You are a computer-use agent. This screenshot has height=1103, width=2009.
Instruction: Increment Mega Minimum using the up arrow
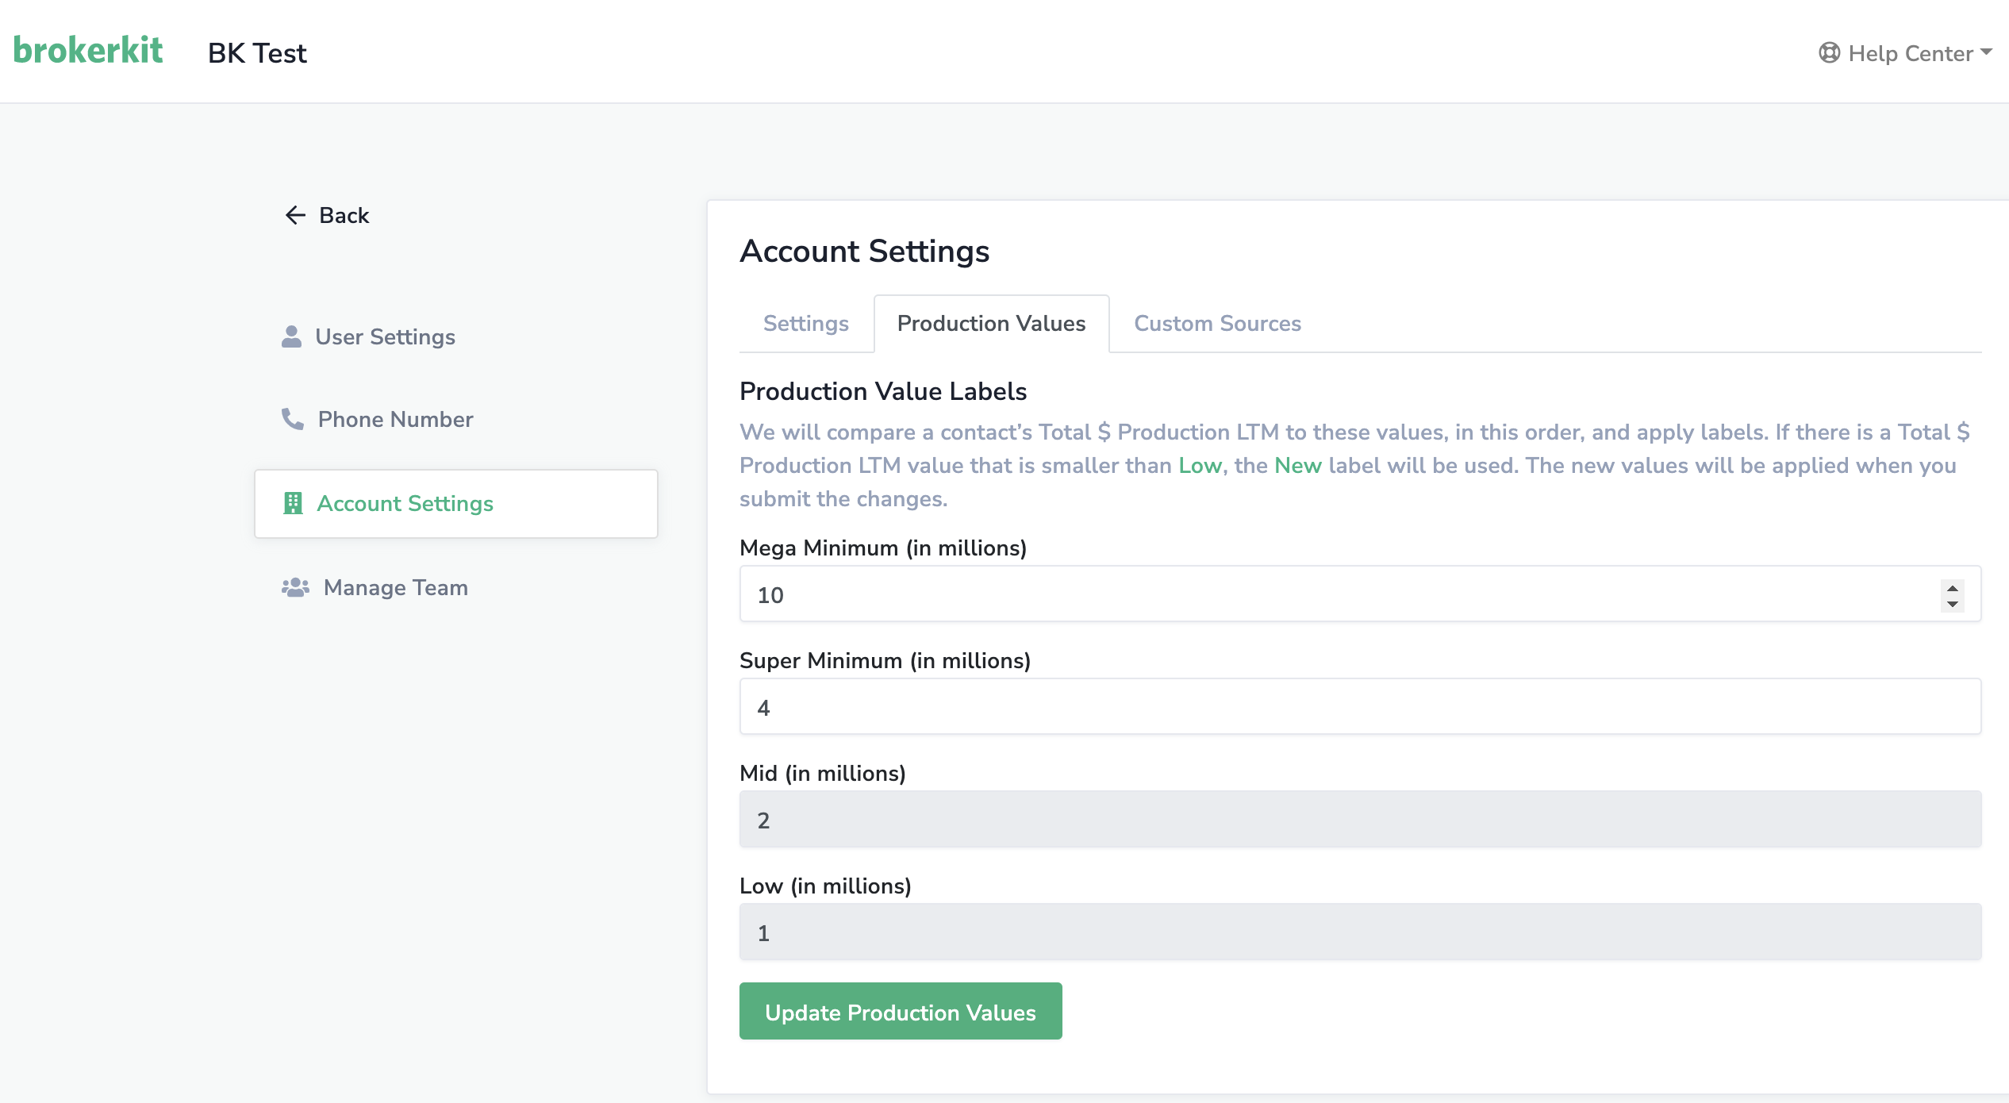tap(1952, 587)
